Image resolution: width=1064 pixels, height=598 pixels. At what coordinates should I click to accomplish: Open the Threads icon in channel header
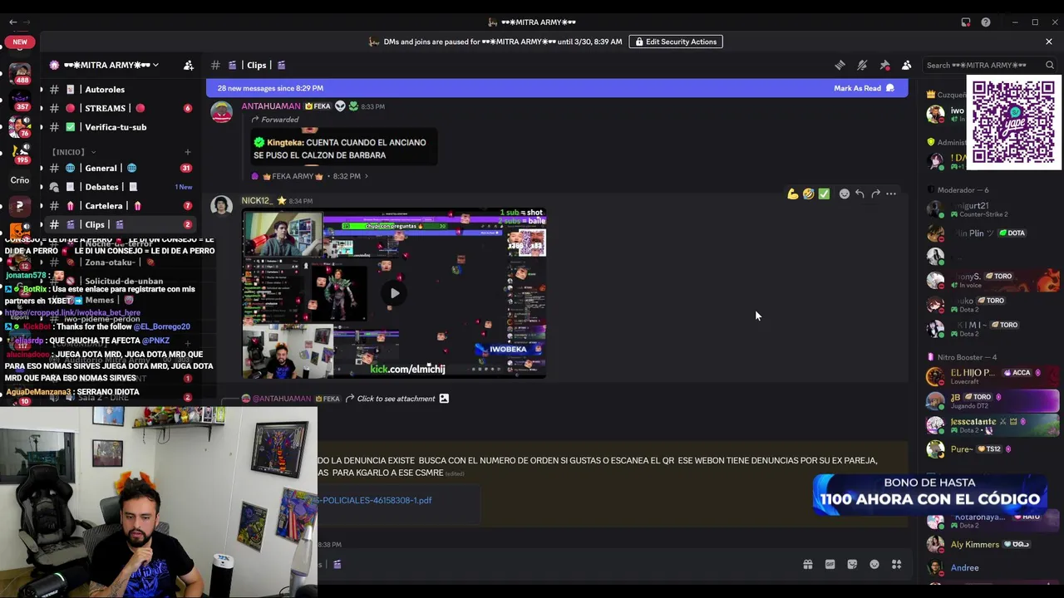840,65
